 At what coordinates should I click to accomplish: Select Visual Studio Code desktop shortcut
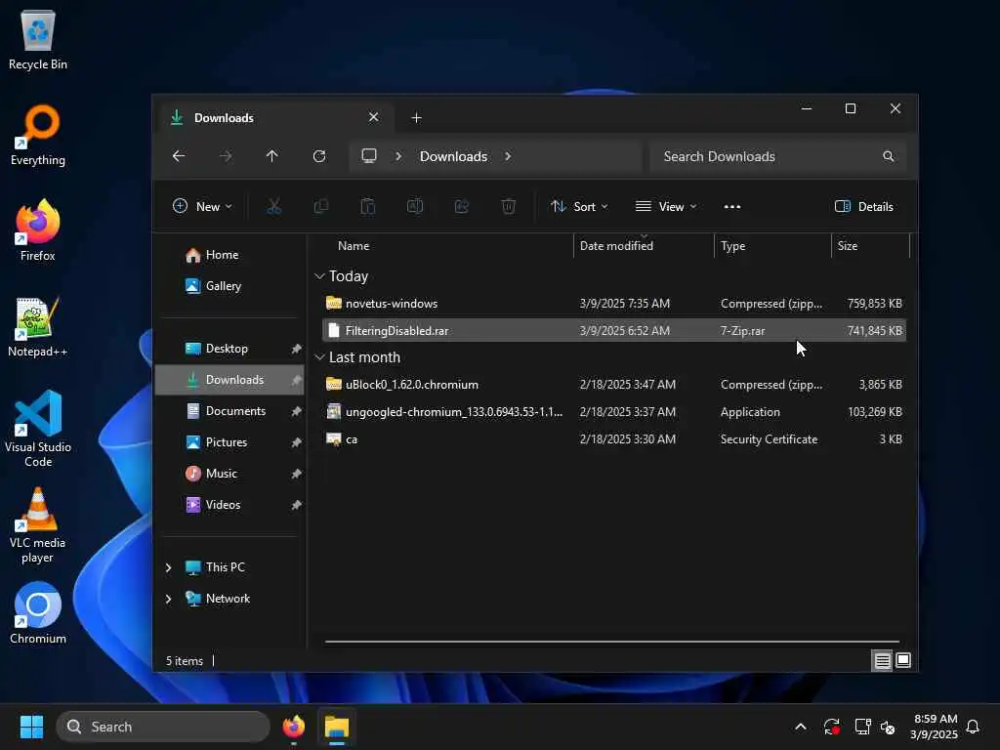point(38,429)
